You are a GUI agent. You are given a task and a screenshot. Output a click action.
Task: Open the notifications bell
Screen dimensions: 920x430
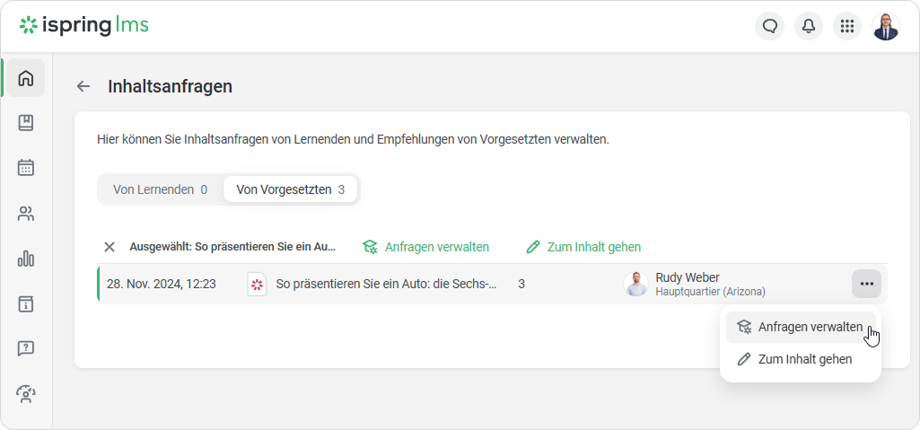coord(809,26)
